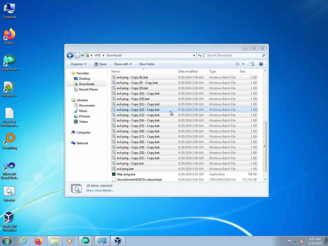Expand the breadcrumb arrow after VM1
Screen dimensions: 328x246
pos(104,55)
